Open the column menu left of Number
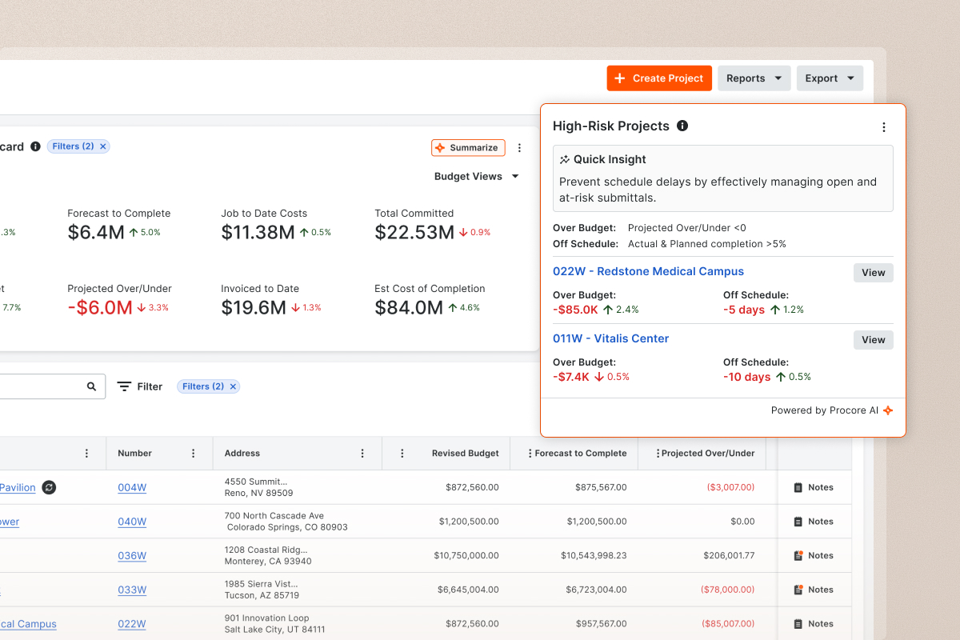The image size is (960, 640). pos(87,454)
